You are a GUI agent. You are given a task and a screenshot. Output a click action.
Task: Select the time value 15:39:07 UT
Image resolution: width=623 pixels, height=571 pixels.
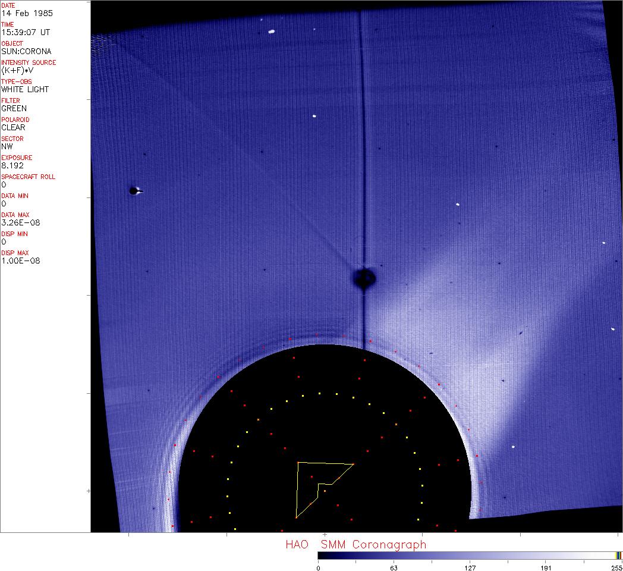[x=26, y=32]
